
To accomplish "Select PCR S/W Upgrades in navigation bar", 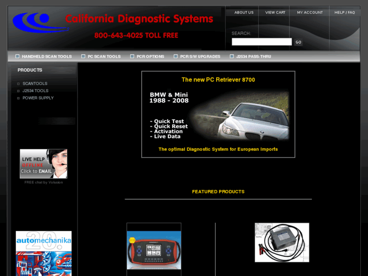I will [200, 57].
